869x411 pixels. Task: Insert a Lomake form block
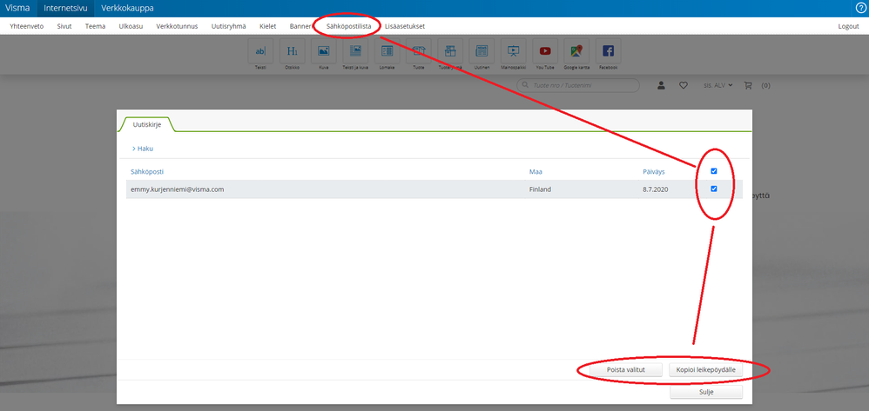click(387, 51)
